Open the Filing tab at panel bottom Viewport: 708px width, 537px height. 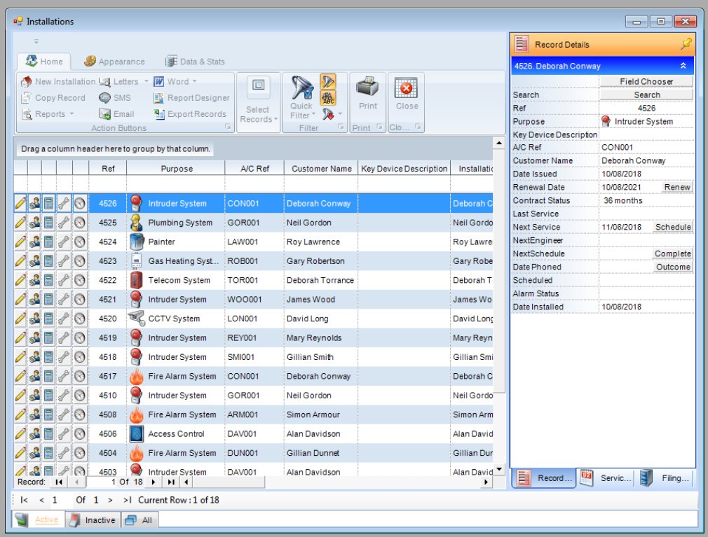(x=665, y=478)
